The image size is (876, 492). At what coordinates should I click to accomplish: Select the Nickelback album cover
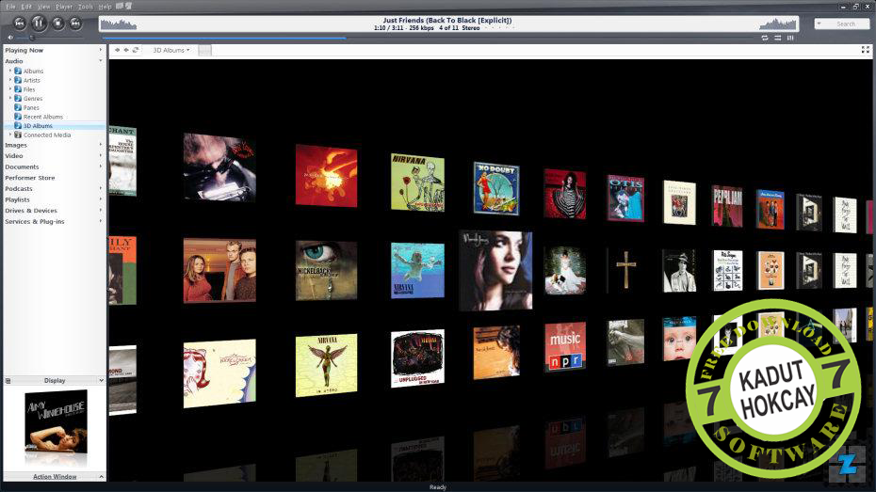tap(326, 271)
